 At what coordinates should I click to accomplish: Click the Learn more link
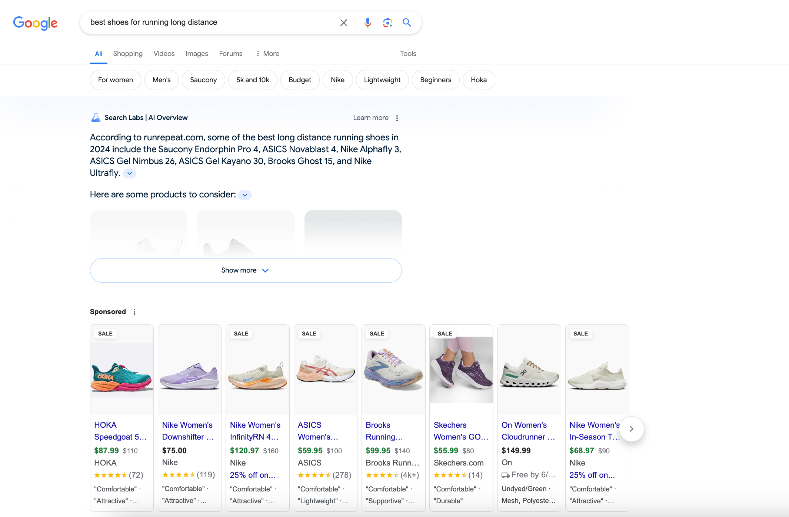point(371,118)
